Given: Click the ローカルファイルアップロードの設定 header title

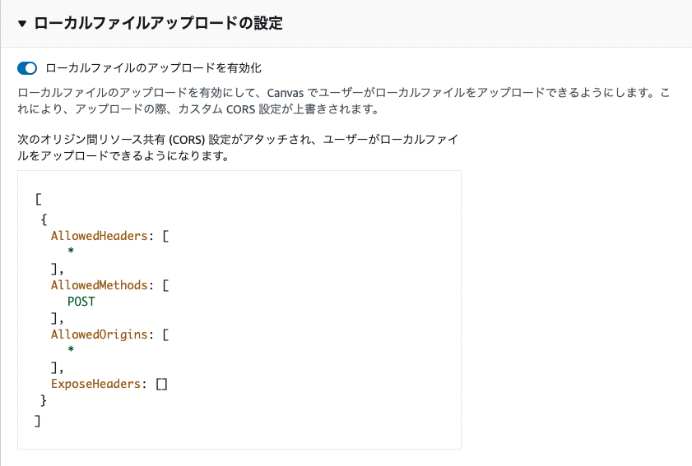Looking at the screenshot, I should (158, 24).
